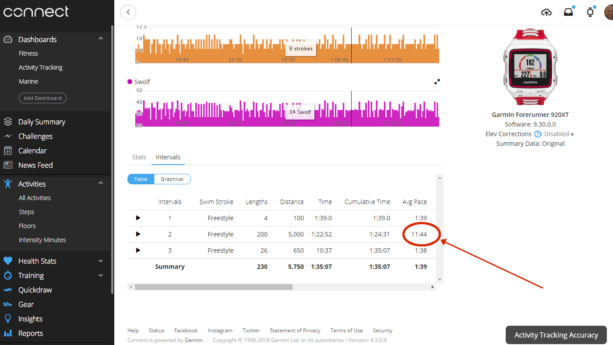Image resolution: width=613 pixels, height=345 pixels.
Task: Open the user profile avatar
Action: click(609, 12)
